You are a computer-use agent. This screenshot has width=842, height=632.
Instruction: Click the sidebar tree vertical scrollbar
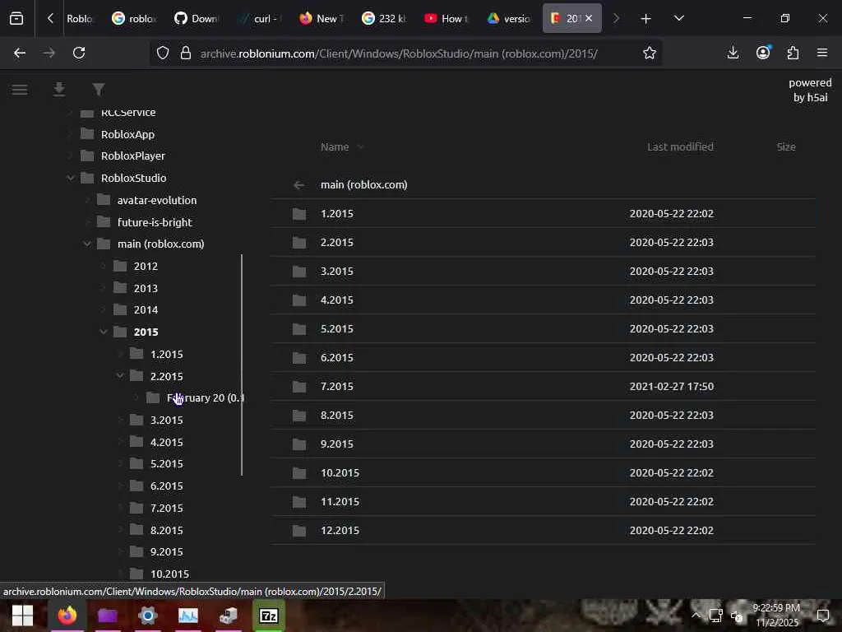click(242, 365)
